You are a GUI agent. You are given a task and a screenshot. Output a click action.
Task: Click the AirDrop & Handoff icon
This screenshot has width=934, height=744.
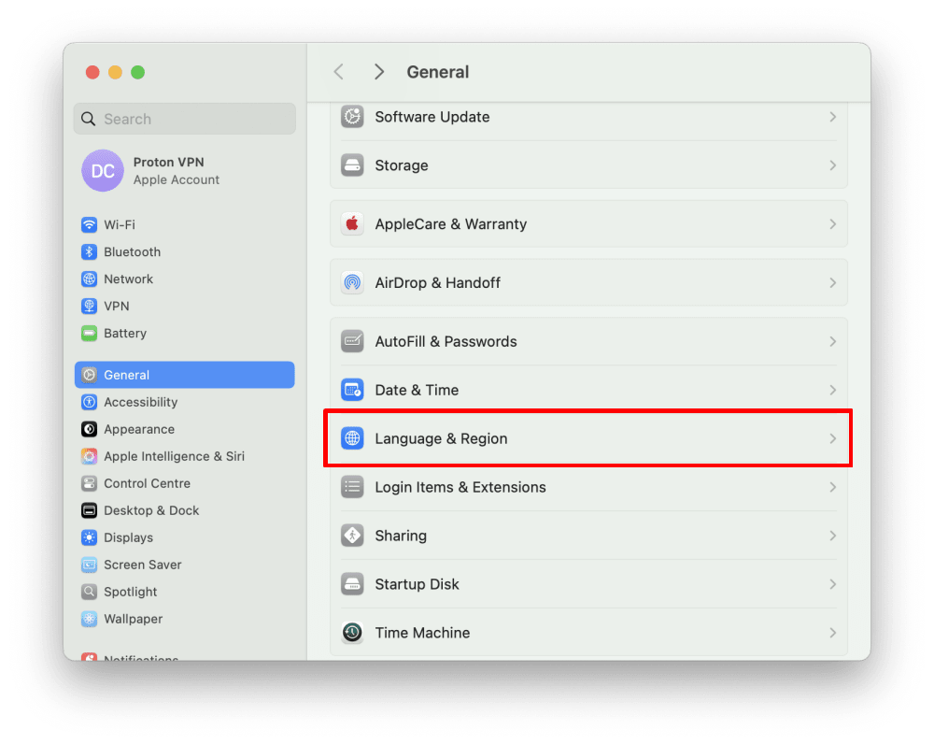(x=353, y=282)
